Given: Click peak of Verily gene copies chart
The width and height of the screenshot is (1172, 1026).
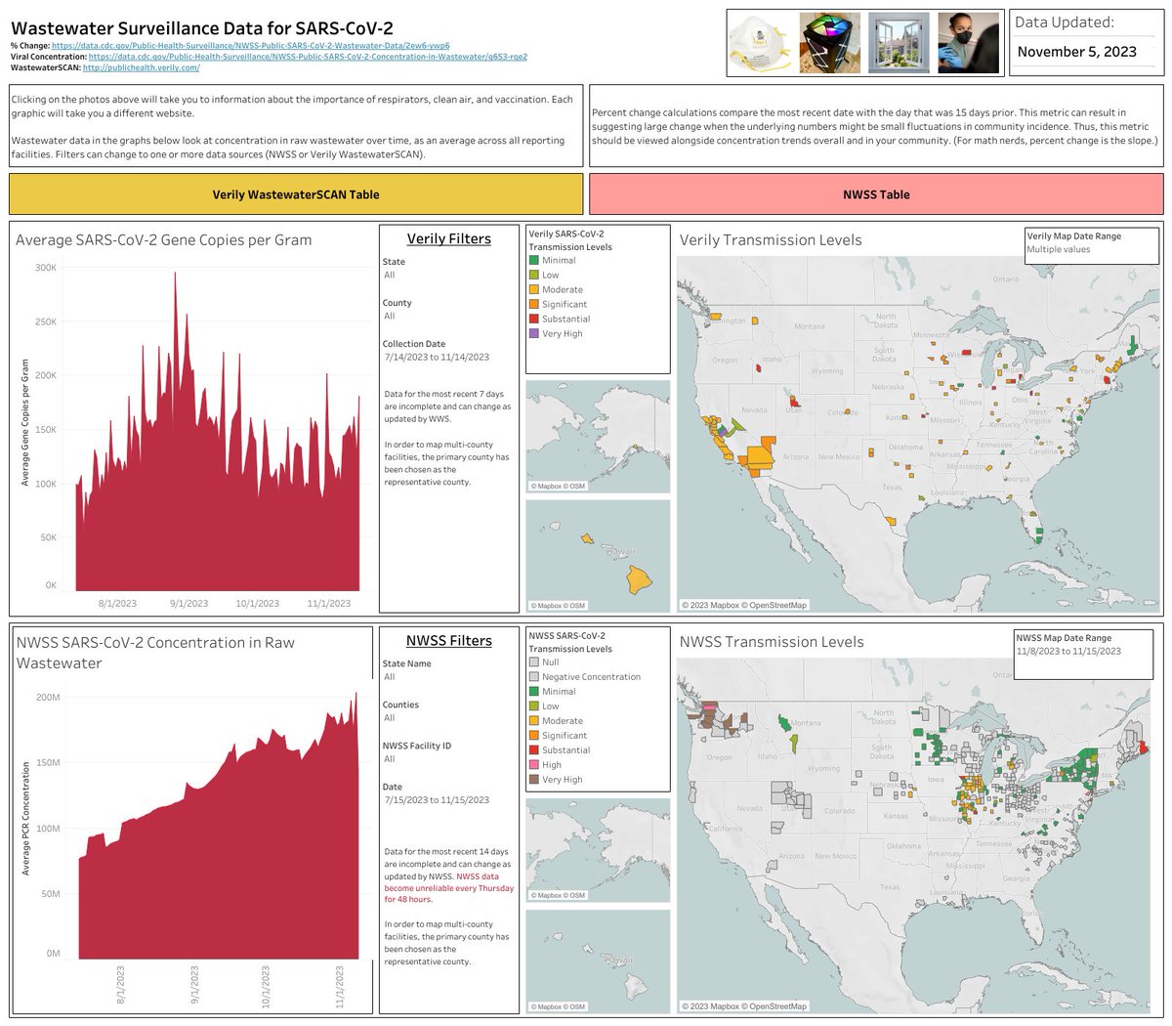Looking at the screenshot, I should (175, 275).
